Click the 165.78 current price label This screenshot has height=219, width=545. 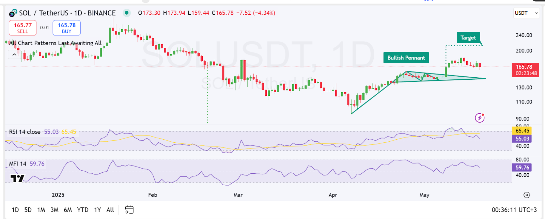click(526, 70)
